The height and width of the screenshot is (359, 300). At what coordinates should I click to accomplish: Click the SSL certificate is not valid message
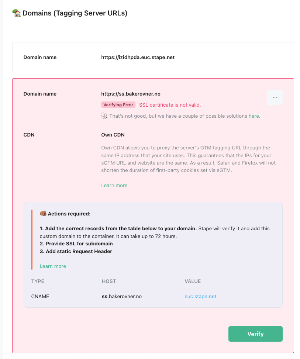tap(170, 105)
